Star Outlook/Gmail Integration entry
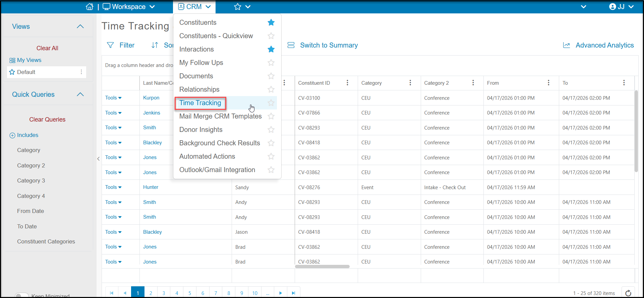Screen dimensions: 644x298 [x=271, y=170]
